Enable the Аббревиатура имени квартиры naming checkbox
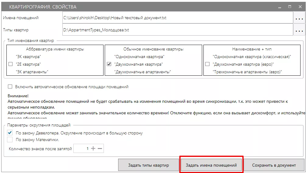Screen dimensions: 306x173 pos(11,64)
